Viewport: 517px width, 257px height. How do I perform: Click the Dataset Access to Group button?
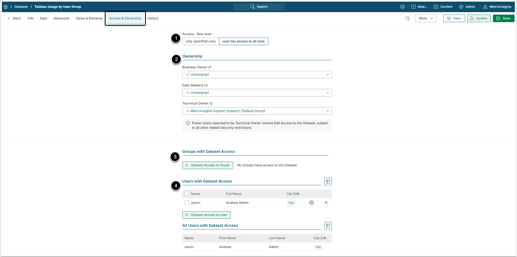point(208,165)
